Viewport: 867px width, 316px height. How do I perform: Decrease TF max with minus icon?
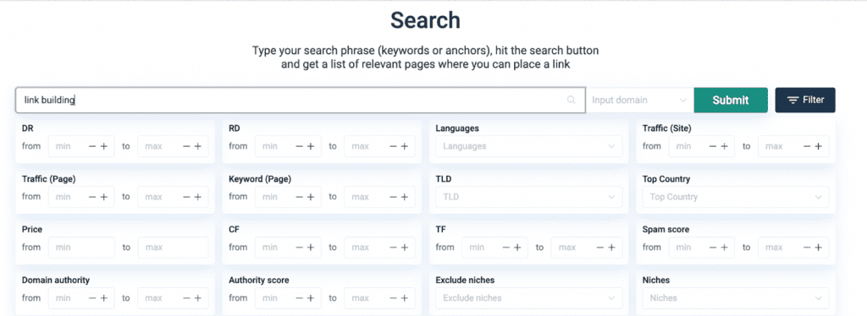coord(600,248)
